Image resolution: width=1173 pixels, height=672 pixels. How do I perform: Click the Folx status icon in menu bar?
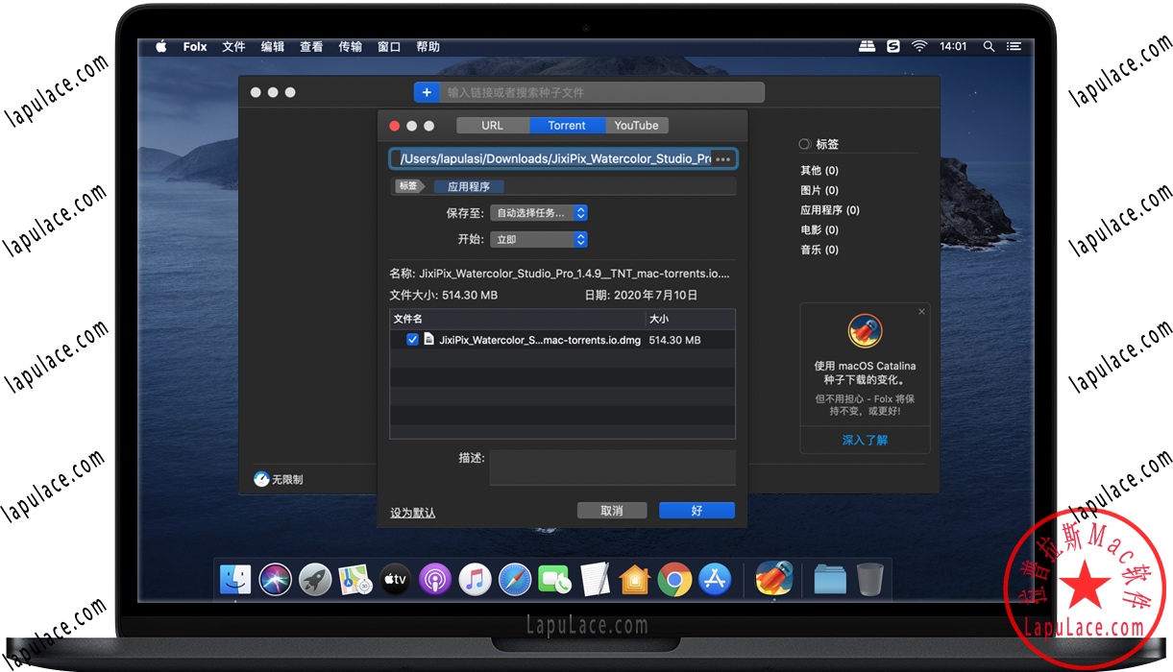coord(893,45)
